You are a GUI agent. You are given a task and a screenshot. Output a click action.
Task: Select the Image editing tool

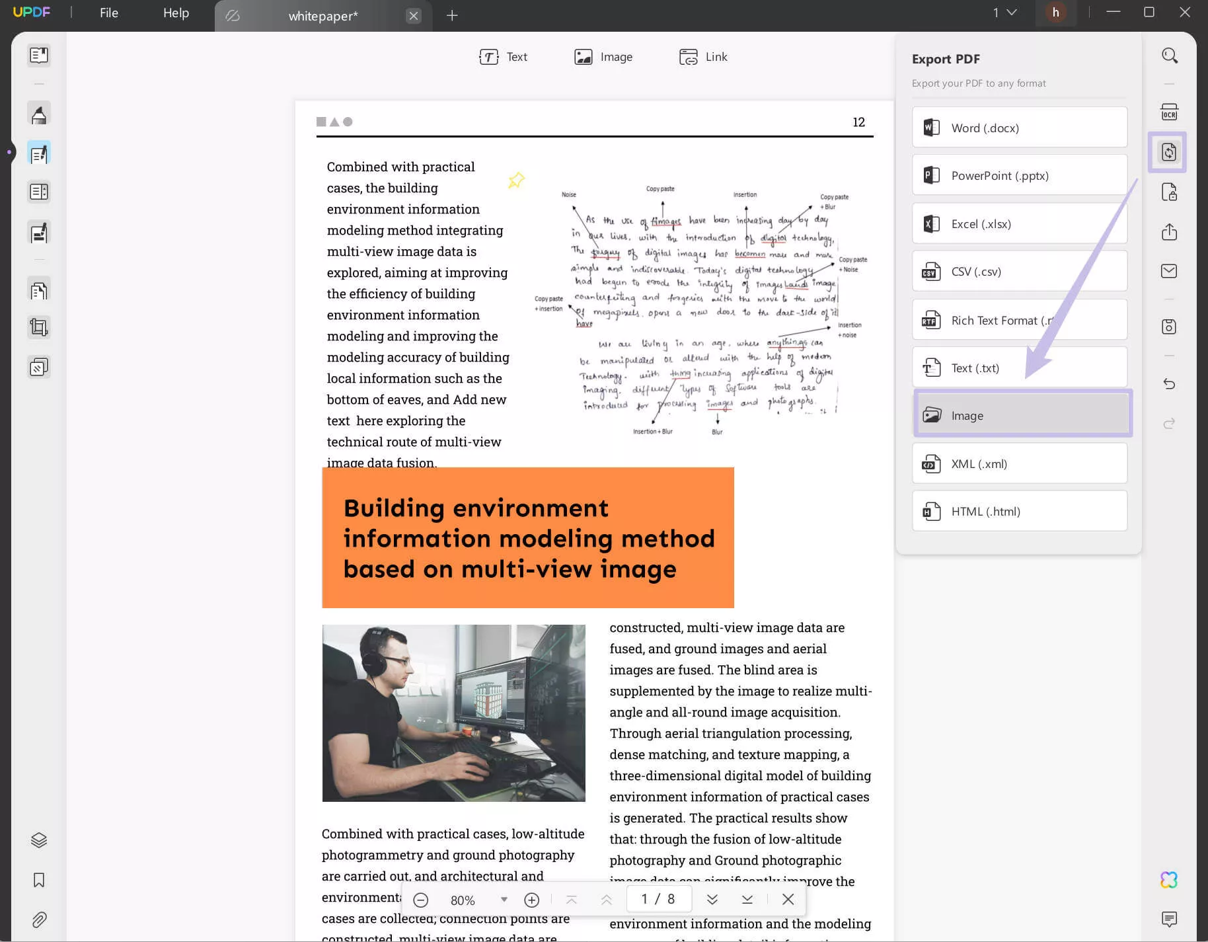[x=603, y=57]
